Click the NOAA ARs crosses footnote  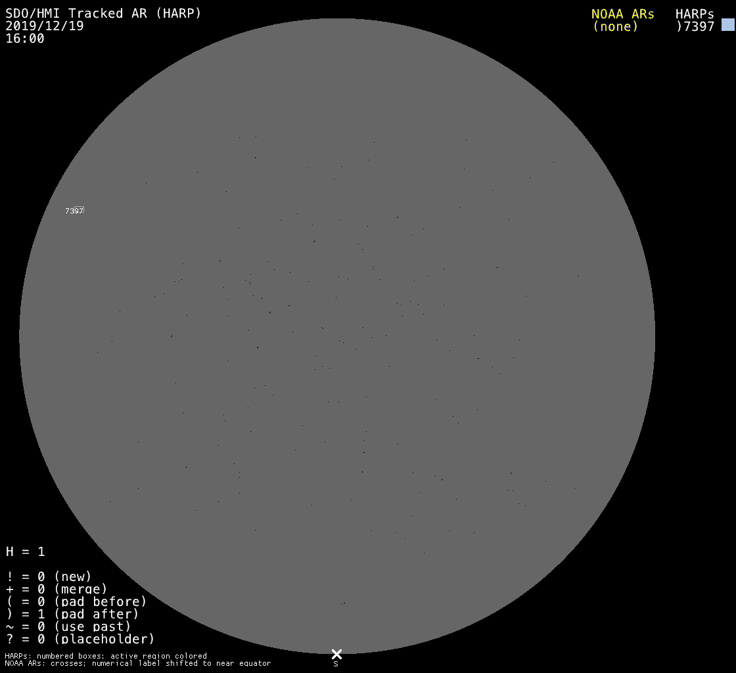point(137,663)
